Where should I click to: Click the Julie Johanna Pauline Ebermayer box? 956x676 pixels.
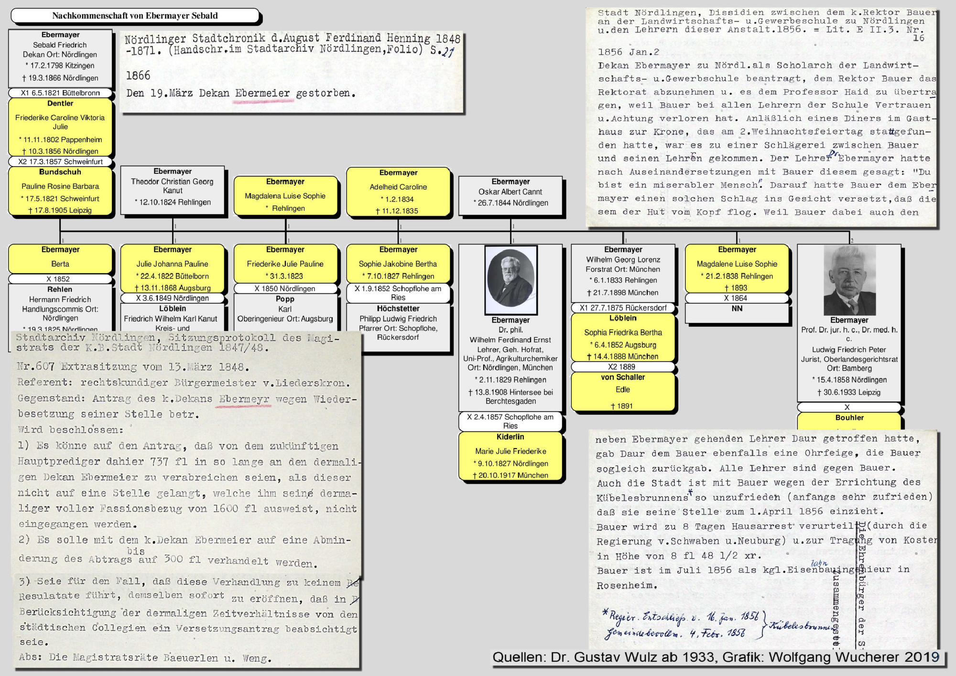point(173,268)
